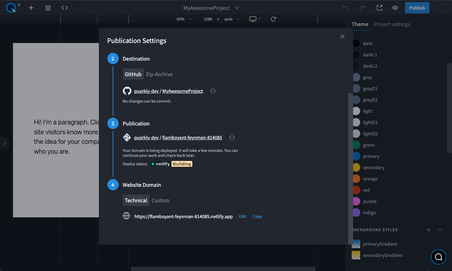Image resolution: width=452 pixels, height=271 pixels.
Task: Collapse the Background Styles section
Action: coord(440,230)
